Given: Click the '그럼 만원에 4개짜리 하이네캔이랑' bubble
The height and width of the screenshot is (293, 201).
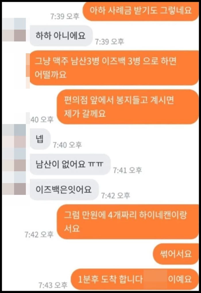Looking at the screenshot, I should (128, 222).
